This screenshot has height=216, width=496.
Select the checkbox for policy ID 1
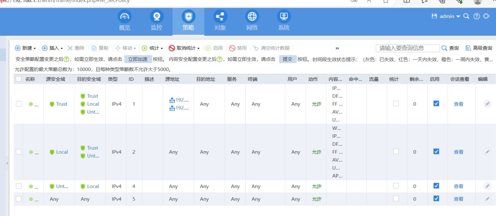tap(19, 104)
